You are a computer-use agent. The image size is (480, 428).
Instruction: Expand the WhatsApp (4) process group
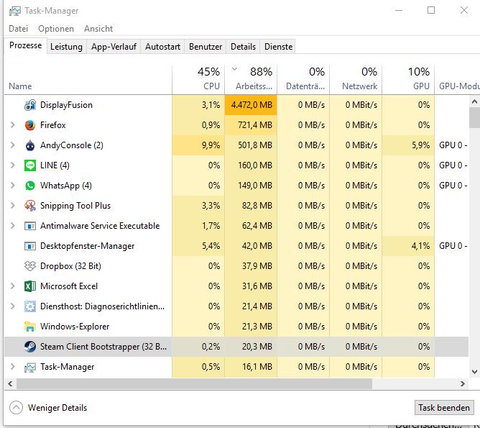tap(12, 186)
